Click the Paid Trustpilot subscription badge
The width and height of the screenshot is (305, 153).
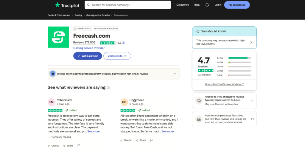pyautogui.click(x=106, y=29)
